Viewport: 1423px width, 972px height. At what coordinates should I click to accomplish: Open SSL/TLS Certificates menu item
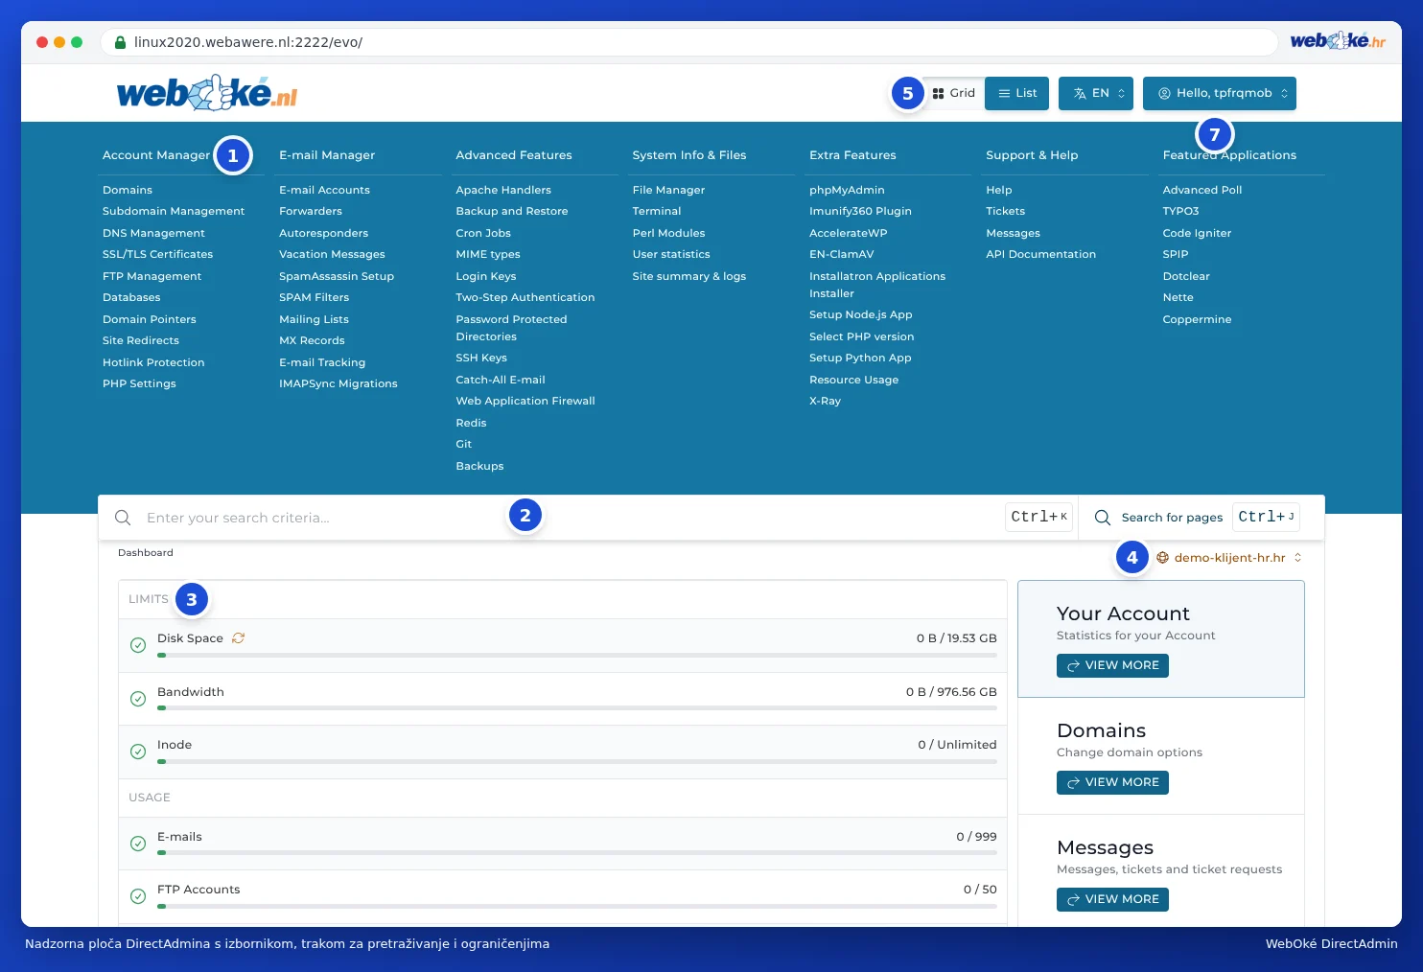tap(157, 254)
